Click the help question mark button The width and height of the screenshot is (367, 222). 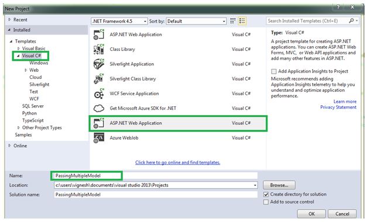pos(338,7)
